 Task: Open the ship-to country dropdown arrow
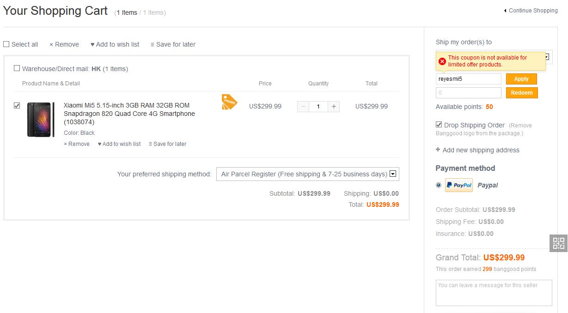click(547, 57)
